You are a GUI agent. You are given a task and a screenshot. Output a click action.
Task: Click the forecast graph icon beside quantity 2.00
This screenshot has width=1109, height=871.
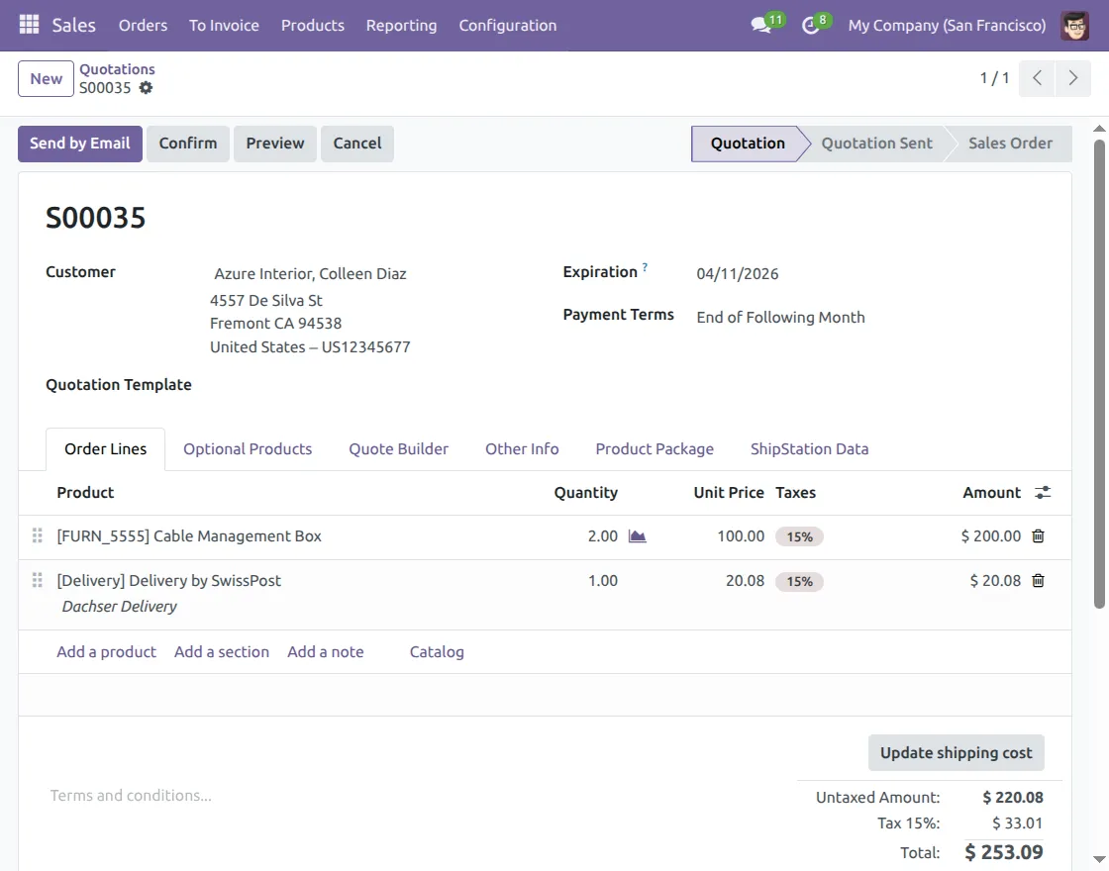[x=636, y=535]
